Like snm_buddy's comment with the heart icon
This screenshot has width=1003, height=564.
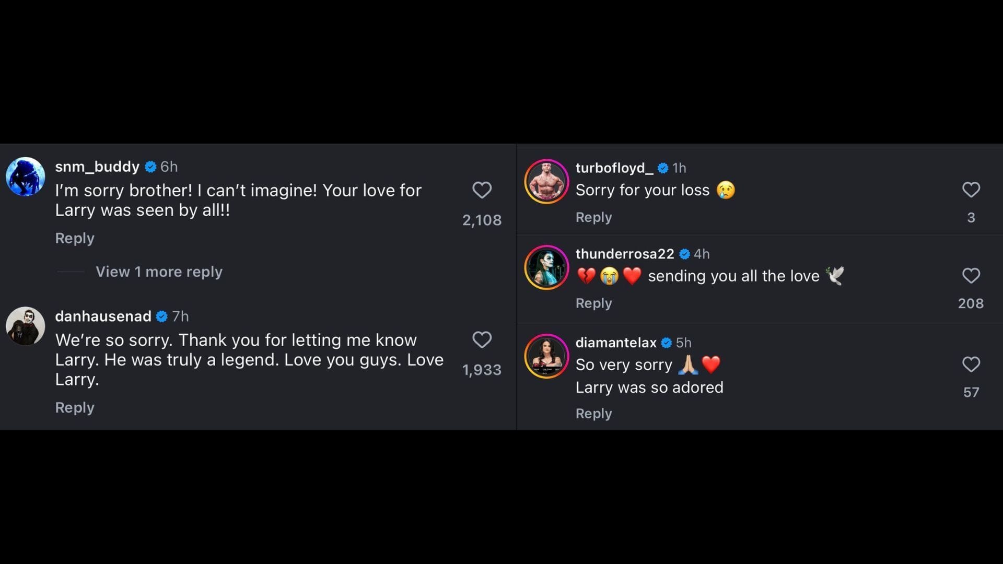(x=482, y=190)
